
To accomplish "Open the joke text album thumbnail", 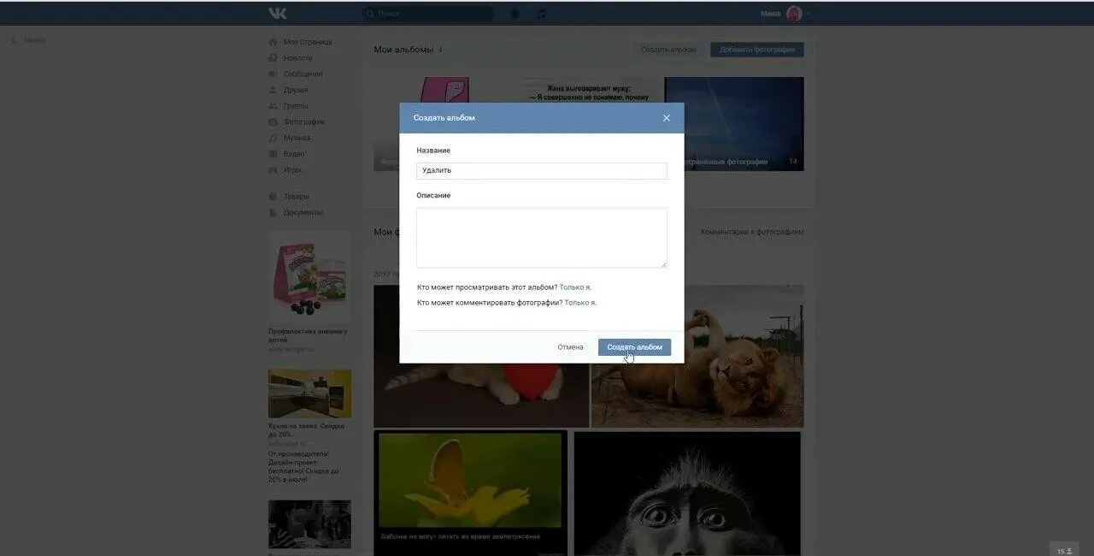I will tap(594, 90).
